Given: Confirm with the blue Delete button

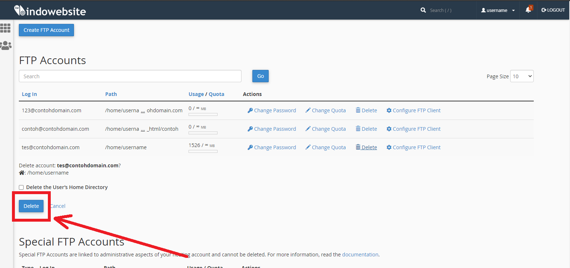Looking at the screenshot, I should pyautogui.click(x=31, y=206).
